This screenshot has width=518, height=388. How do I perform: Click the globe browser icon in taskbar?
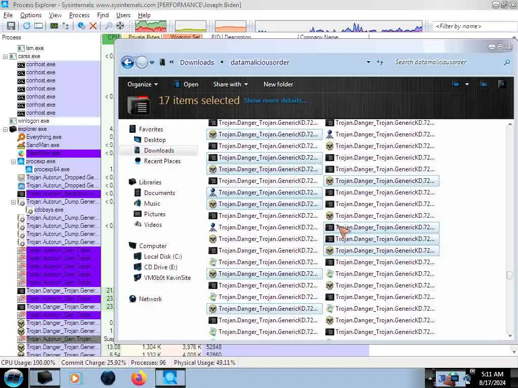pos(108,378)
